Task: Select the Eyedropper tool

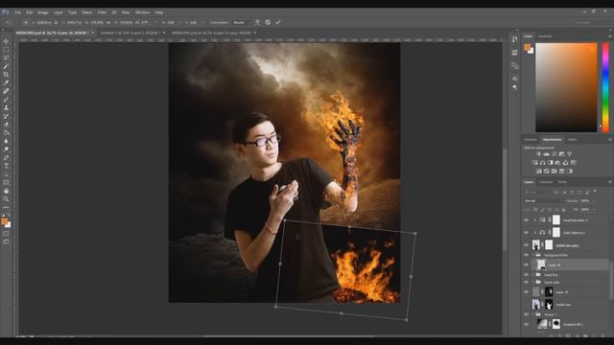Action: [6, 82]
